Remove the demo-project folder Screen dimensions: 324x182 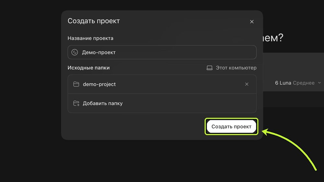pyautogui.click(x=247, y=84)
